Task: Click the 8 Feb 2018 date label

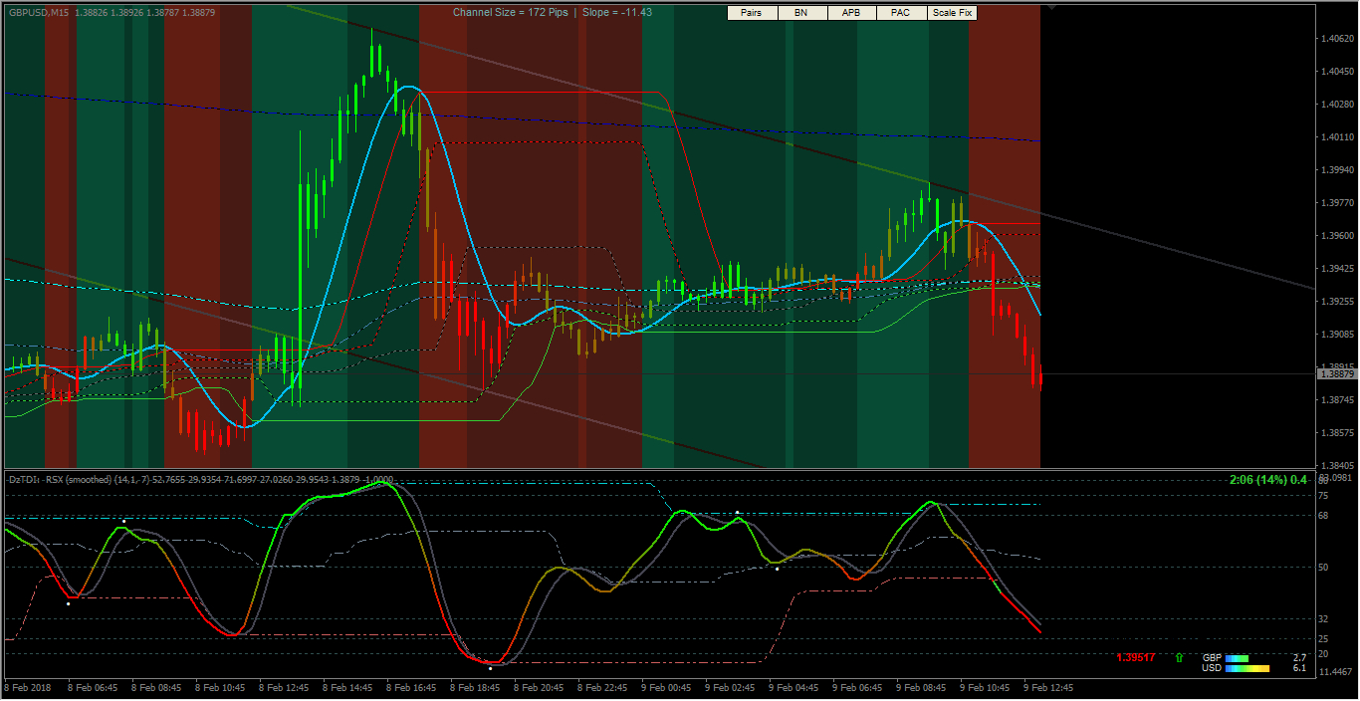Action: 26,687
